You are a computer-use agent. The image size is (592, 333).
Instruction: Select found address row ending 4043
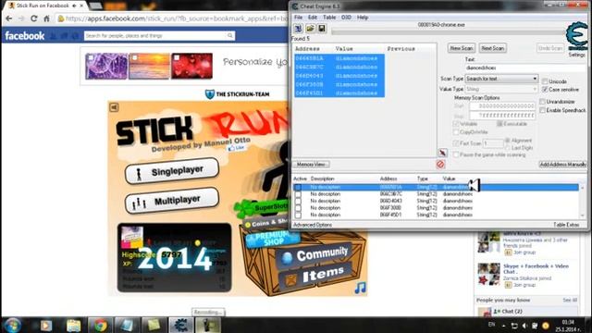point(339,76)
